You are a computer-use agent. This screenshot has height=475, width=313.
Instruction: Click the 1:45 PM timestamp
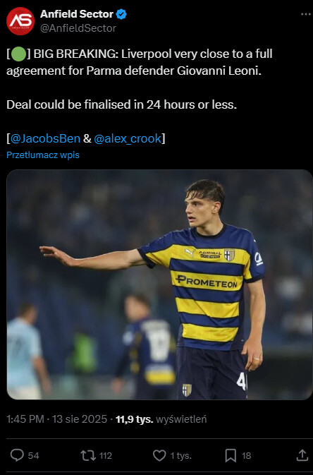coord(25,419)
